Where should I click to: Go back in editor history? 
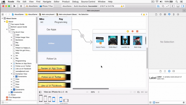click(x=6, y=15)
